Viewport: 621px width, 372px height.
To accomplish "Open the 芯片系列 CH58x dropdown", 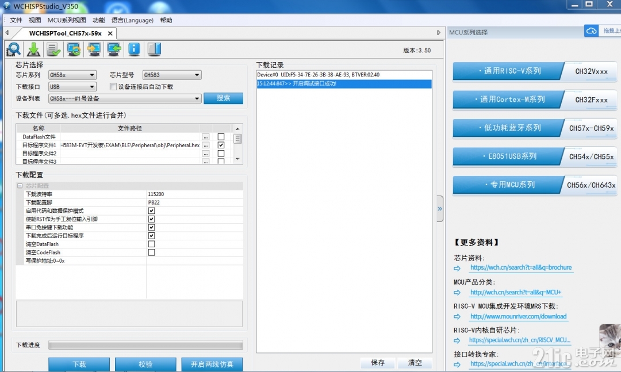I will click(x=72, y=75).
